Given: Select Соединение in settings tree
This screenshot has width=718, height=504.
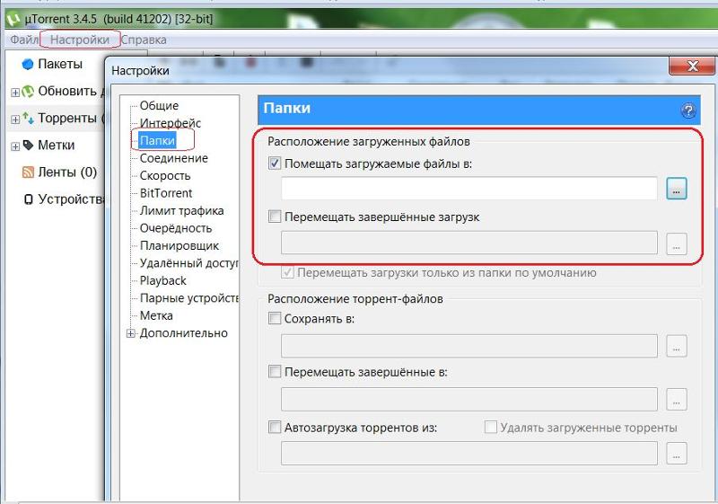Looking at the screenshot, I should coord(173,158).
